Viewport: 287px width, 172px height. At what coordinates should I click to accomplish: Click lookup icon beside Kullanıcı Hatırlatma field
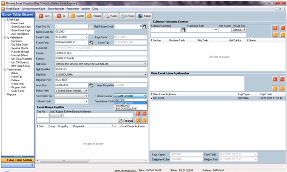pos(183,30)
